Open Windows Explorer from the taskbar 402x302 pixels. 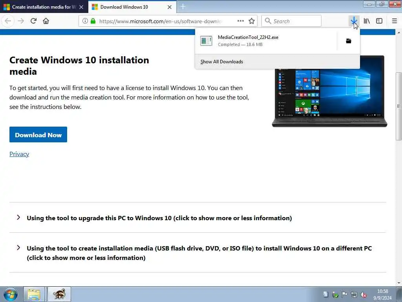click(34, 294)
